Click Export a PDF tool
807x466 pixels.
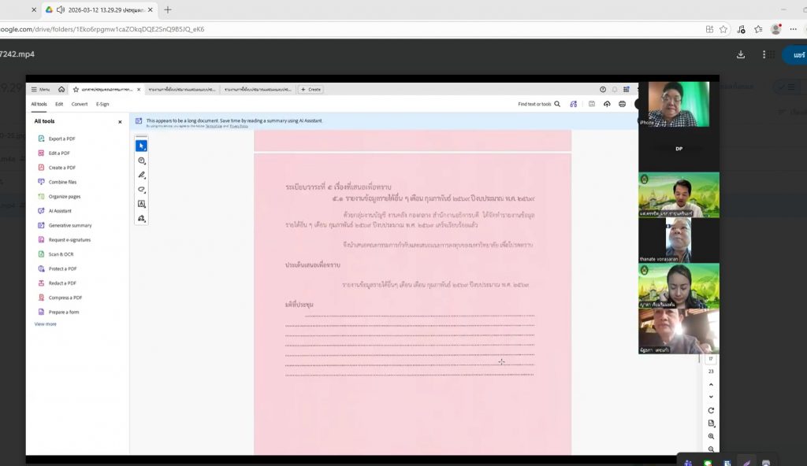tap(61, 139)
